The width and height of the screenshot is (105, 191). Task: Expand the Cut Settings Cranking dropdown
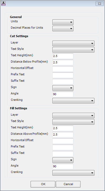tap(73, 101)
